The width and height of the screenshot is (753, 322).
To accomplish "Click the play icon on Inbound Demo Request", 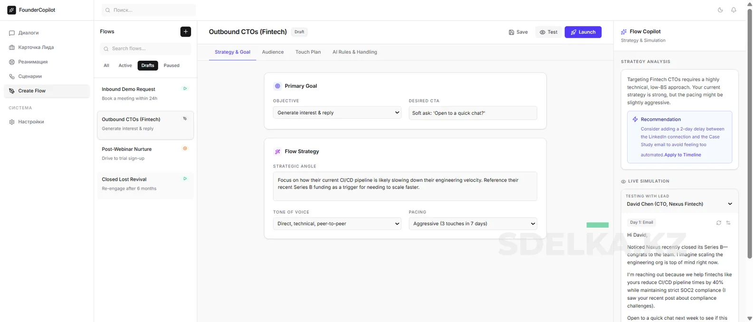I will pyautogui.click(x=185, y=89).
